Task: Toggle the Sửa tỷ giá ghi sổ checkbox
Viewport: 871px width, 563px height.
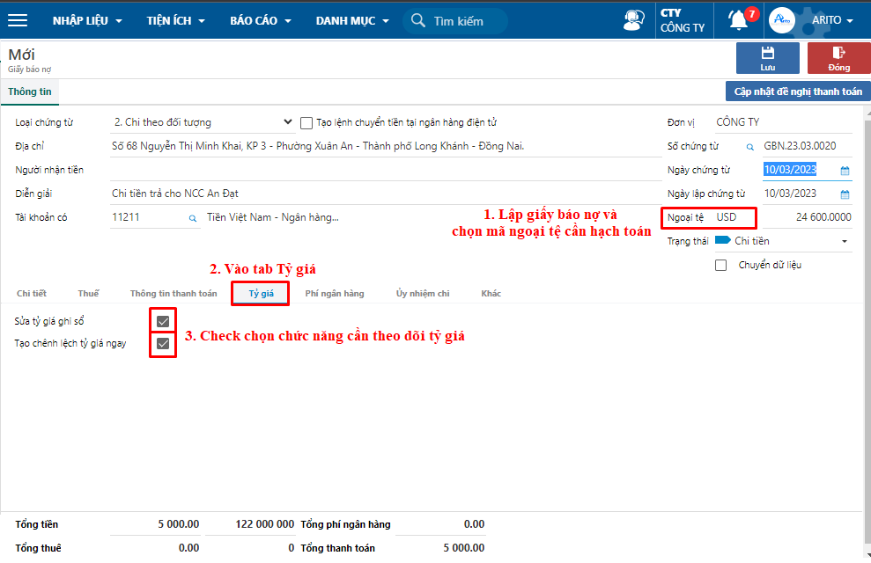Action: pos(163,321)
